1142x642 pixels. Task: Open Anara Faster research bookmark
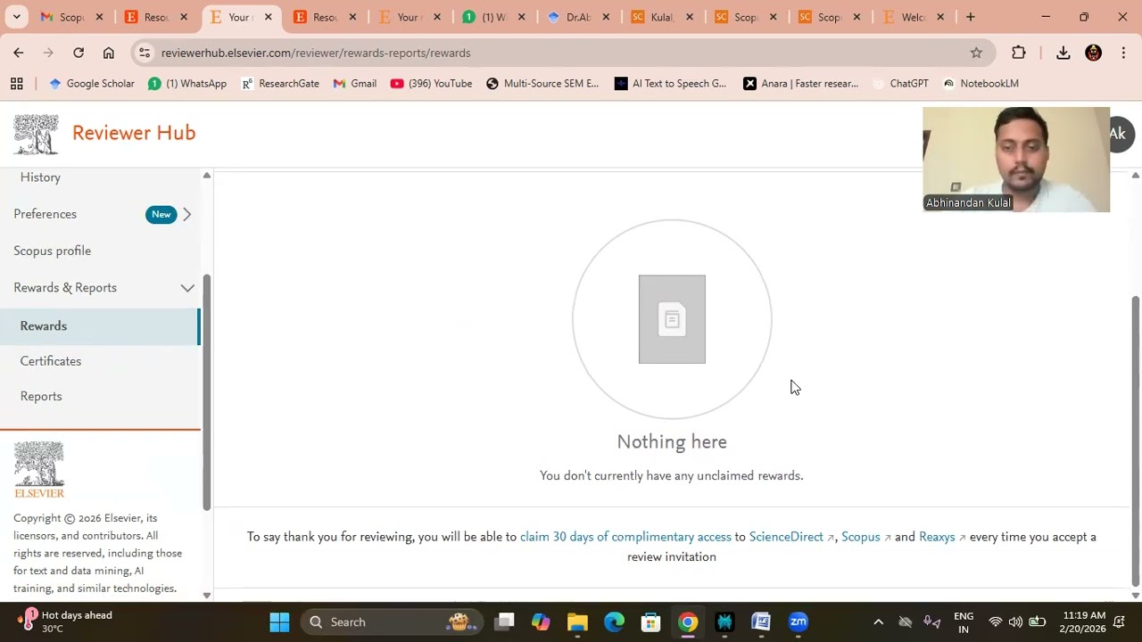801,83
